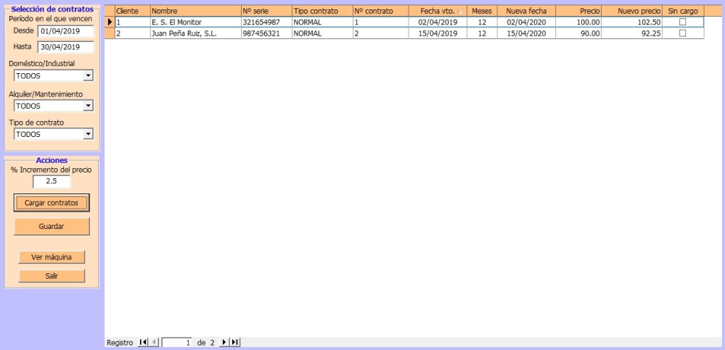Viewport: 725px width, 350px height.
Task: Click the Nombre column header
Action: [x=194, y=12]
